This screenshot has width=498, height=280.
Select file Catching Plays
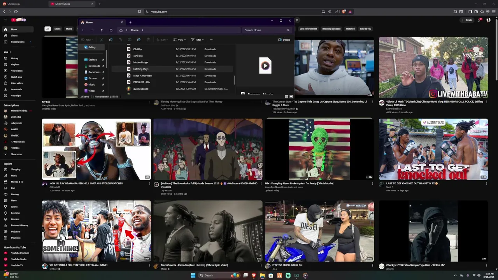click(x=172, y=69)
